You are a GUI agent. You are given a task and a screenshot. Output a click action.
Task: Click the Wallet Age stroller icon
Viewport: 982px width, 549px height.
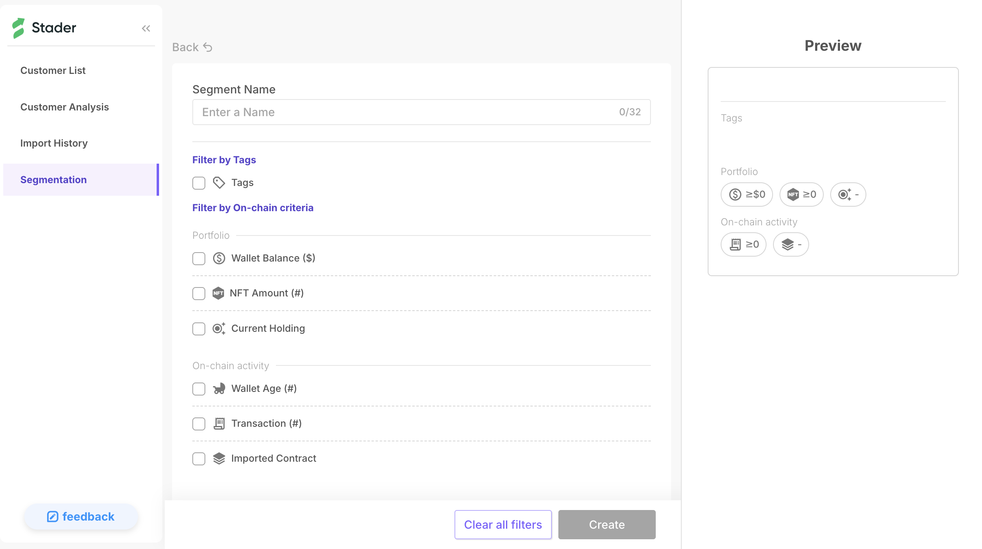[219, 389]
